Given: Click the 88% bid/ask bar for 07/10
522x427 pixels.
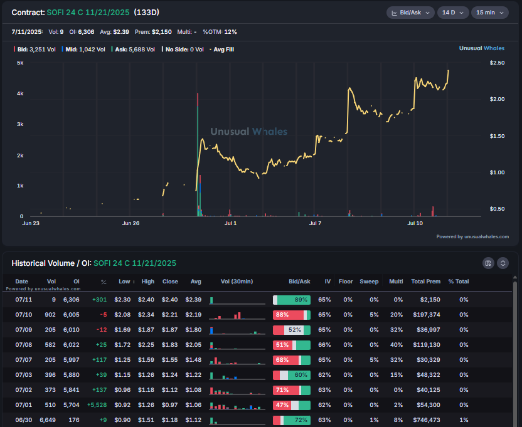Looking at the screenshot, I should click(292, 315).
